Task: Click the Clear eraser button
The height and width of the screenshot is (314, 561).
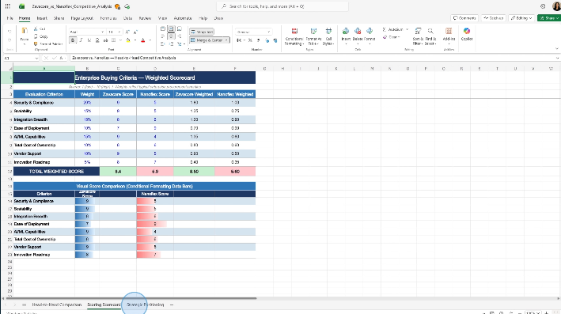Action: pyautogui.click(x=391, y=37)
